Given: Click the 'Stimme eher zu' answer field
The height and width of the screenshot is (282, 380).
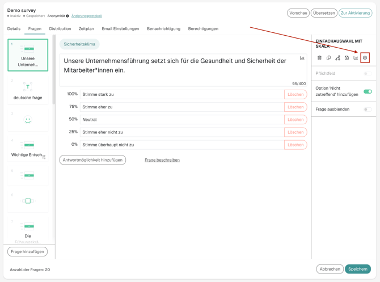Looking at the screenshot, I should pyautogui.click(x=181, y=107).
